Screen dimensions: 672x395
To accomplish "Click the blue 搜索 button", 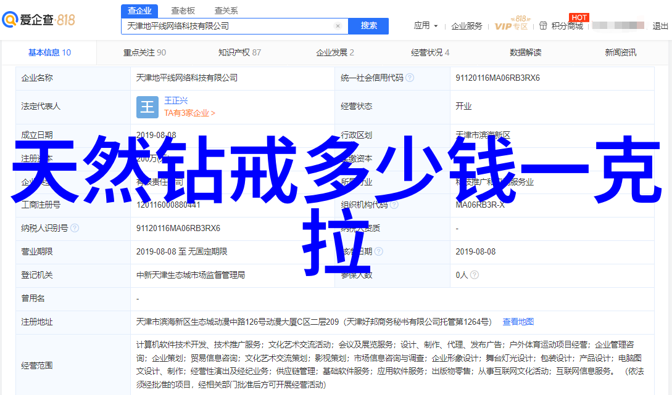I will point(368,26).
